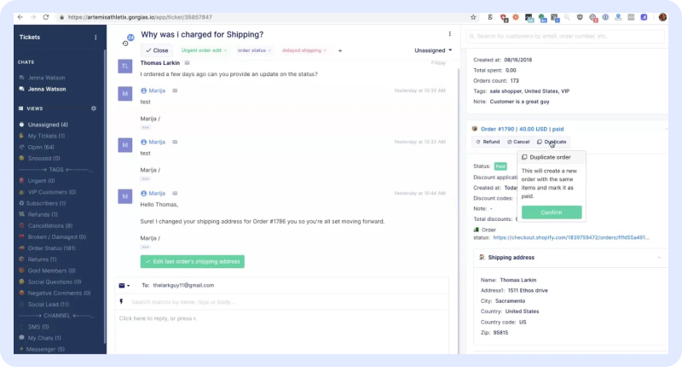Open the Order Status (181) view
The height and width of the screenshot is (367, 682).
[52, 248]
